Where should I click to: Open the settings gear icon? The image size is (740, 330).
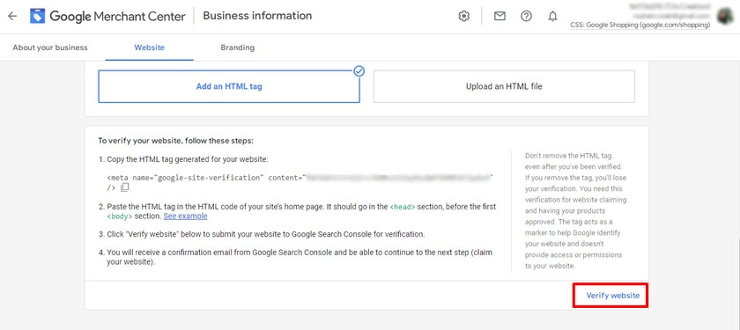pos(464,16)
